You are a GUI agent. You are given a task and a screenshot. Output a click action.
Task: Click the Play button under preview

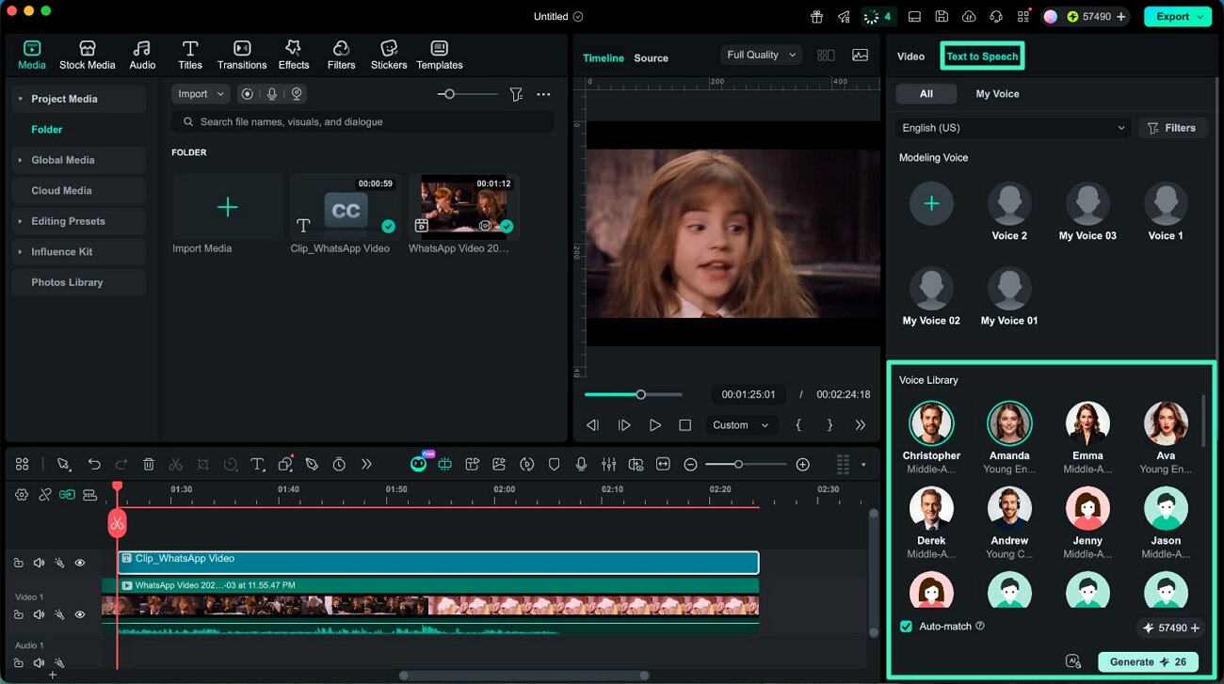(655, 425)
